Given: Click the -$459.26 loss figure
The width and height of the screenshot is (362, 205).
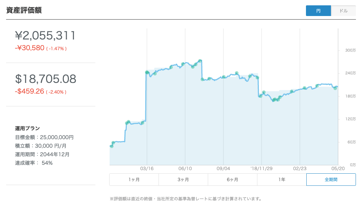Looking at the screenshot, I should pos(30,91).
